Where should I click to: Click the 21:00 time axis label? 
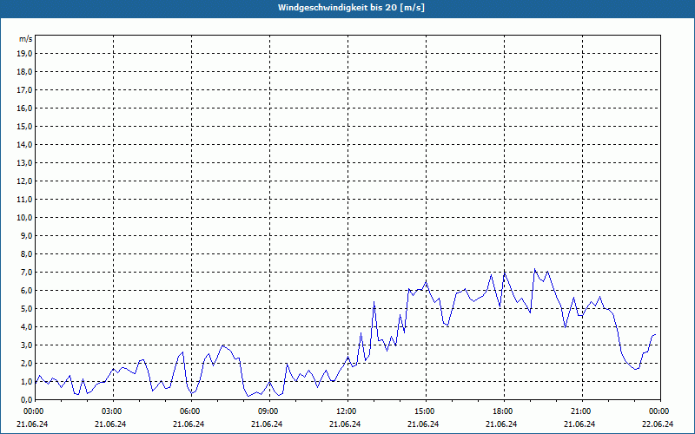tap(582, 411)
